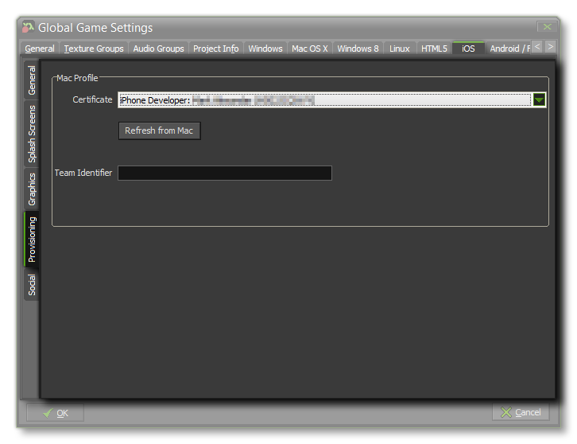577x444 pixels.
Task: Click the Team Identifier input field
Action: point(225,173)
